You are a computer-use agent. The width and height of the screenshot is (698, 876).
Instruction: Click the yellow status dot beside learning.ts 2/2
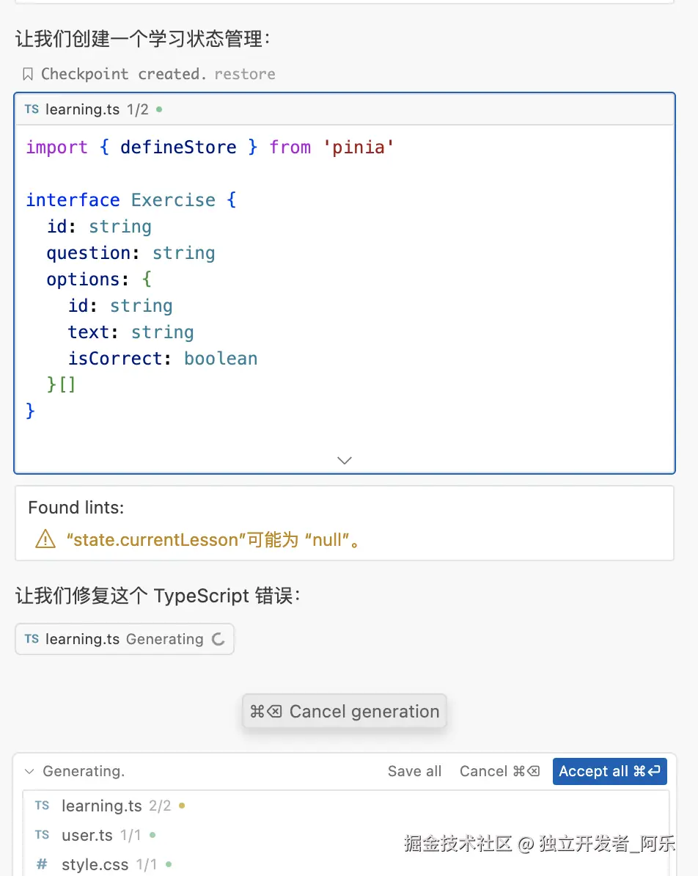(x=182, y=806)
